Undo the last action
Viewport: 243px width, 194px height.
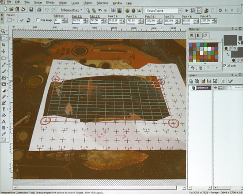[x=47, y=10]
